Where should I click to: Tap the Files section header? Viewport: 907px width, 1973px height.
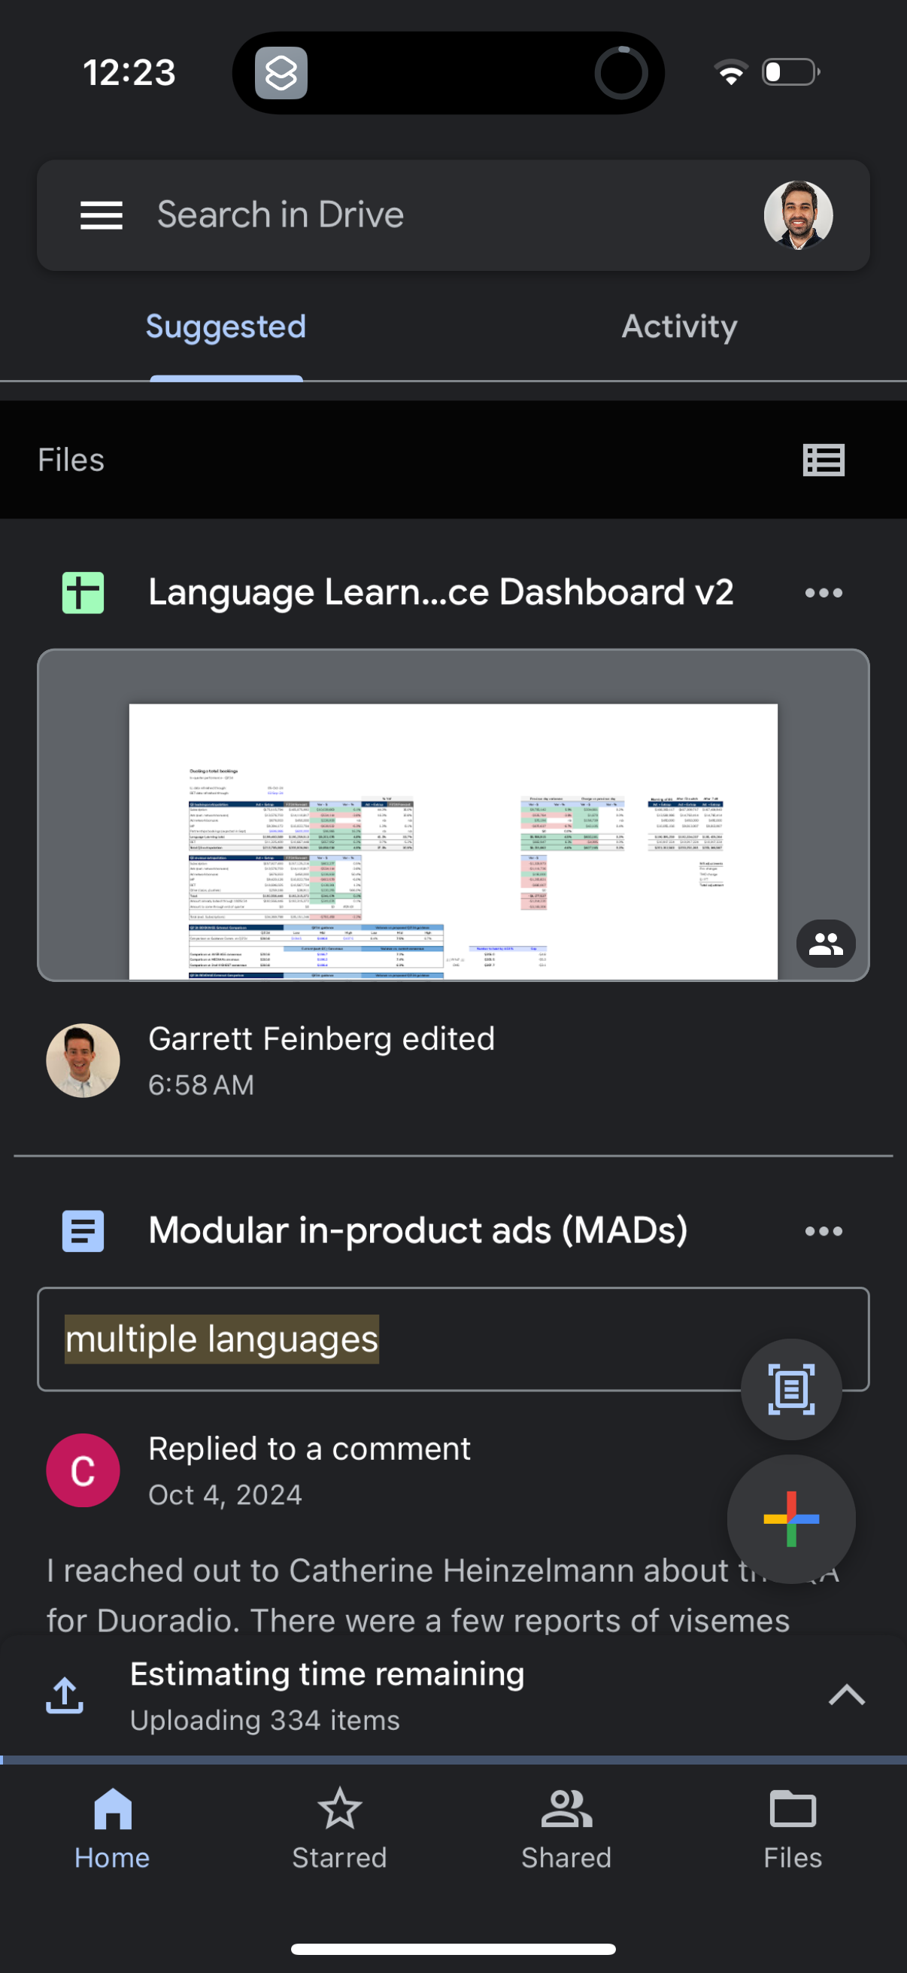[71, 461]
